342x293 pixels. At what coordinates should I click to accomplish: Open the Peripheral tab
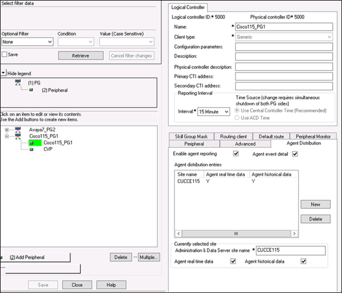(x=194, y=144)
